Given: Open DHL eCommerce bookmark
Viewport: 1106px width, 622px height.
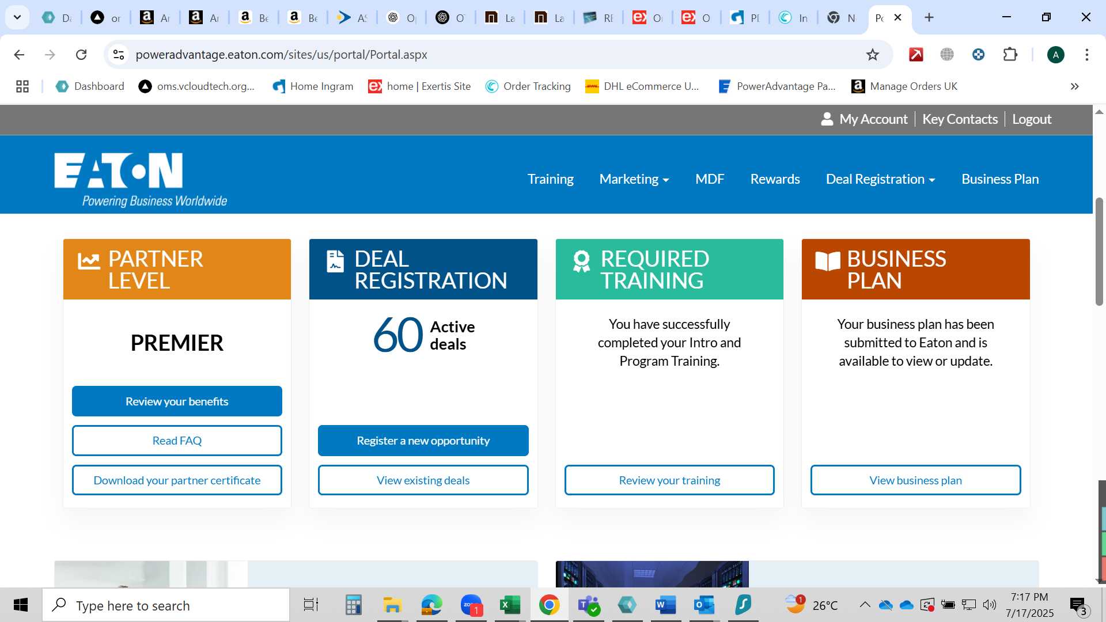Looking at the screenshot, I should point(642,86).
